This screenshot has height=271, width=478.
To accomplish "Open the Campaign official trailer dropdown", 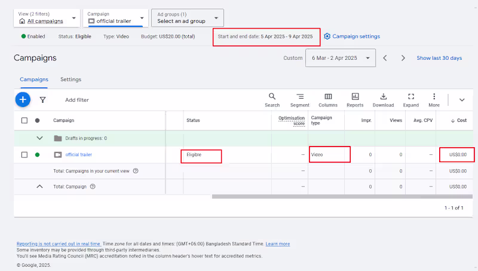I will pos(115,17).
